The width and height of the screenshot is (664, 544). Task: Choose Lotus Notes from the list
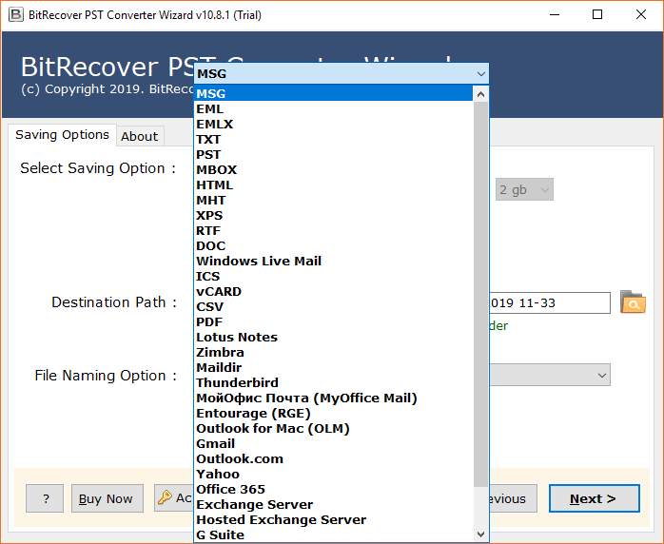pyautogui.click(x=333, y=338)
